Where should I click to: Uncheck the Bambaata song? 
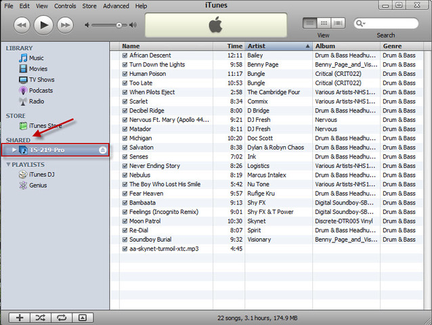[125, 202]
